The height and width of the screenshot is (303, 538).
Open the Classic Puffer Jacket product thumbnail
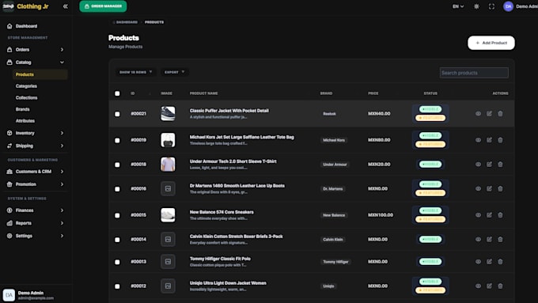point(168,114)
